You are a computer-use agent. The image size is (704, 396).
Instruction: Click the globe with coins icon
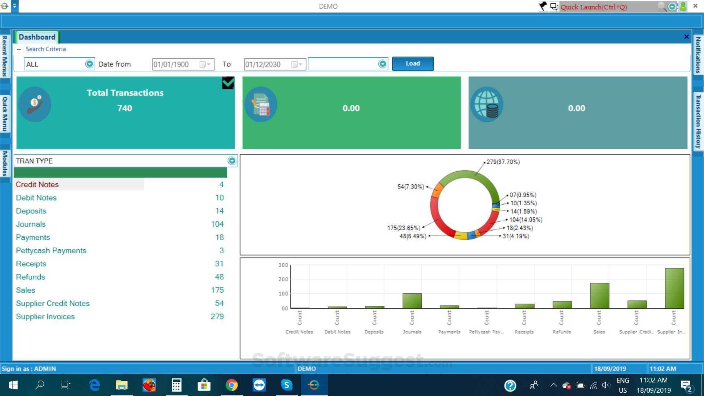pyautogui.click(x=487, y=104)
